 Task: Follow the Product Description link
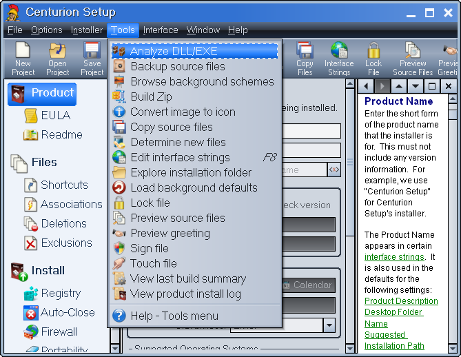[x=401, y=301]
